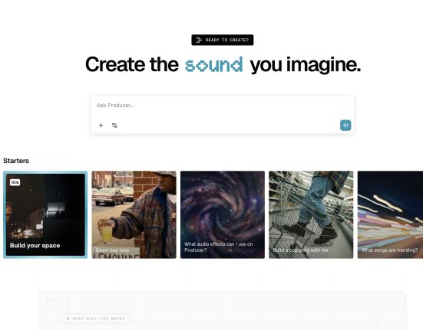The width and height of the screenshot is (423, 330).
Task: Click the Starters section heading
Action: tap(16, 161)
